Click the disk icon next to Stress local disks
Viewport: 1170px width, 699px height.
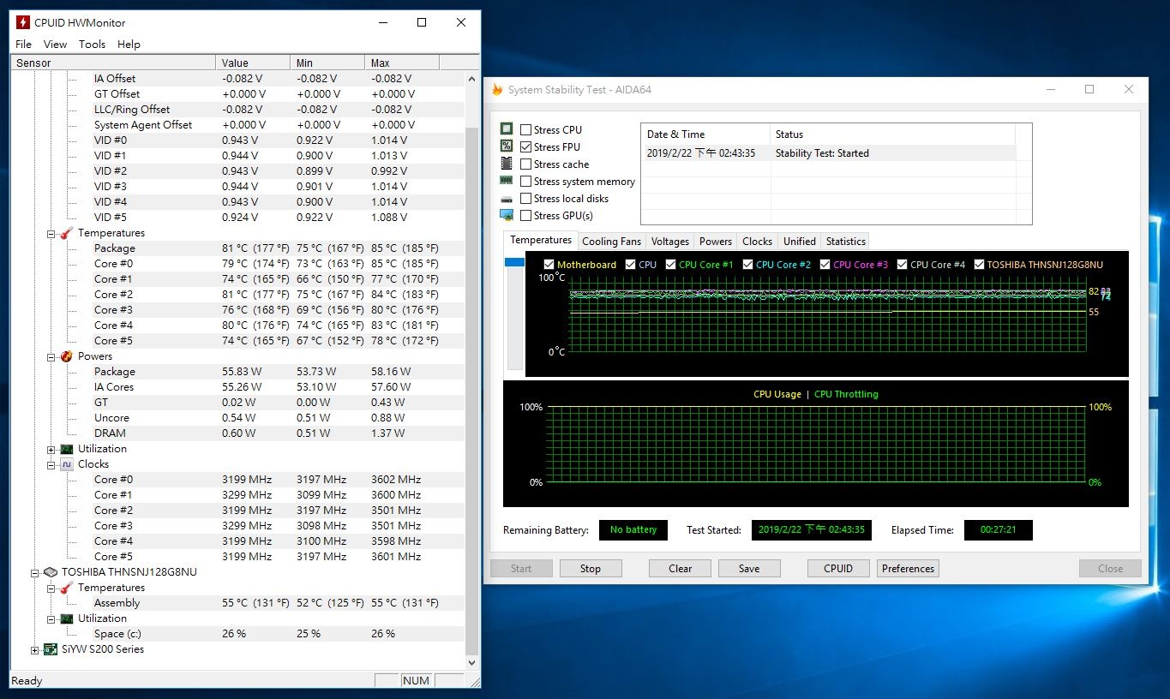coord(507,199)
